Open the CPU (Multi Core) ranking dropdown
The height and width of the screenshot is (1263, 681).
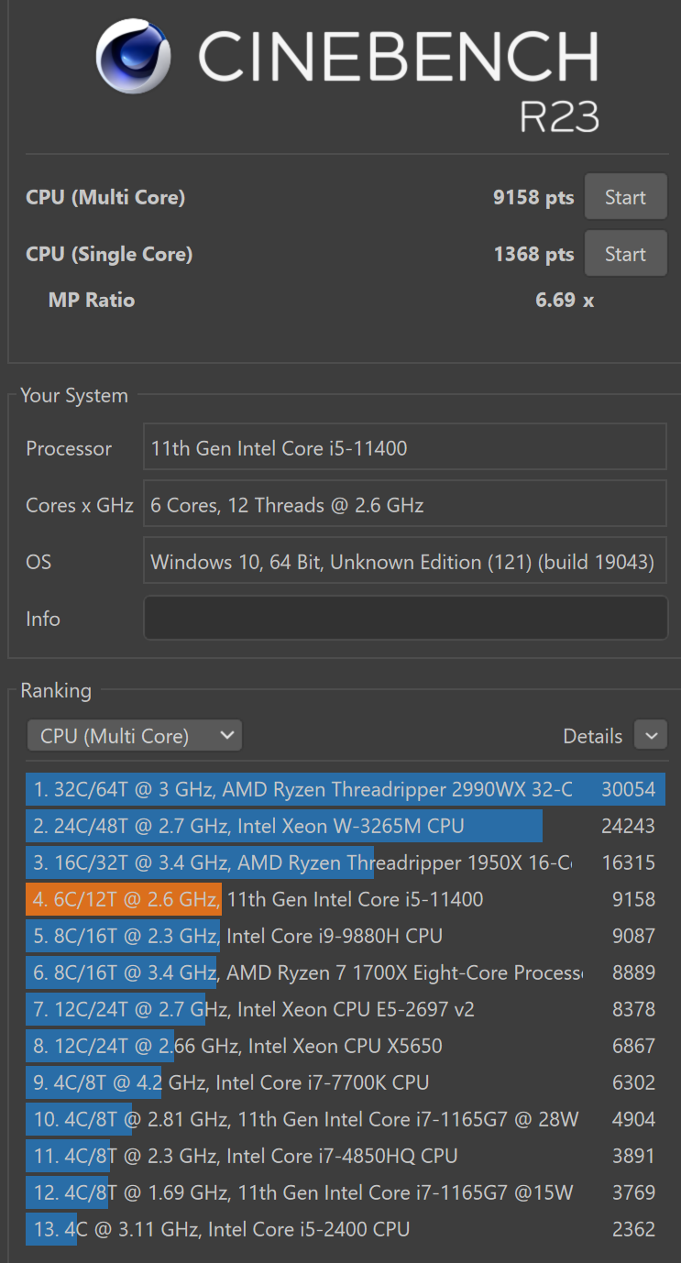tap(135, 735)
